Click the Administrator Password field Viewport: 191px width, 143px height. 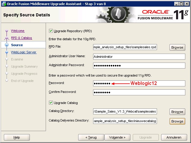tap(139, 66)
